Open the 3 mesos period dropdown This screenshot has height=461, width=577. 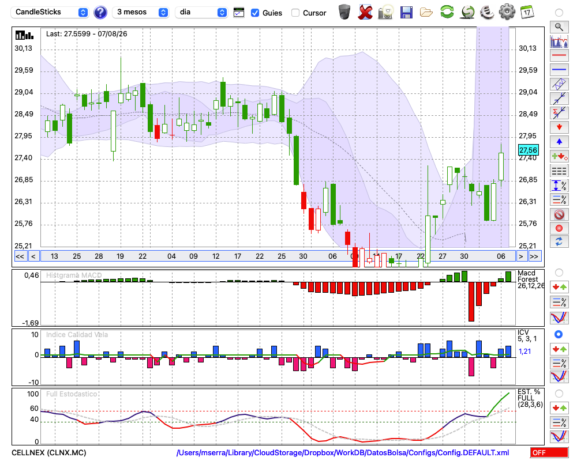pos(140,12)
